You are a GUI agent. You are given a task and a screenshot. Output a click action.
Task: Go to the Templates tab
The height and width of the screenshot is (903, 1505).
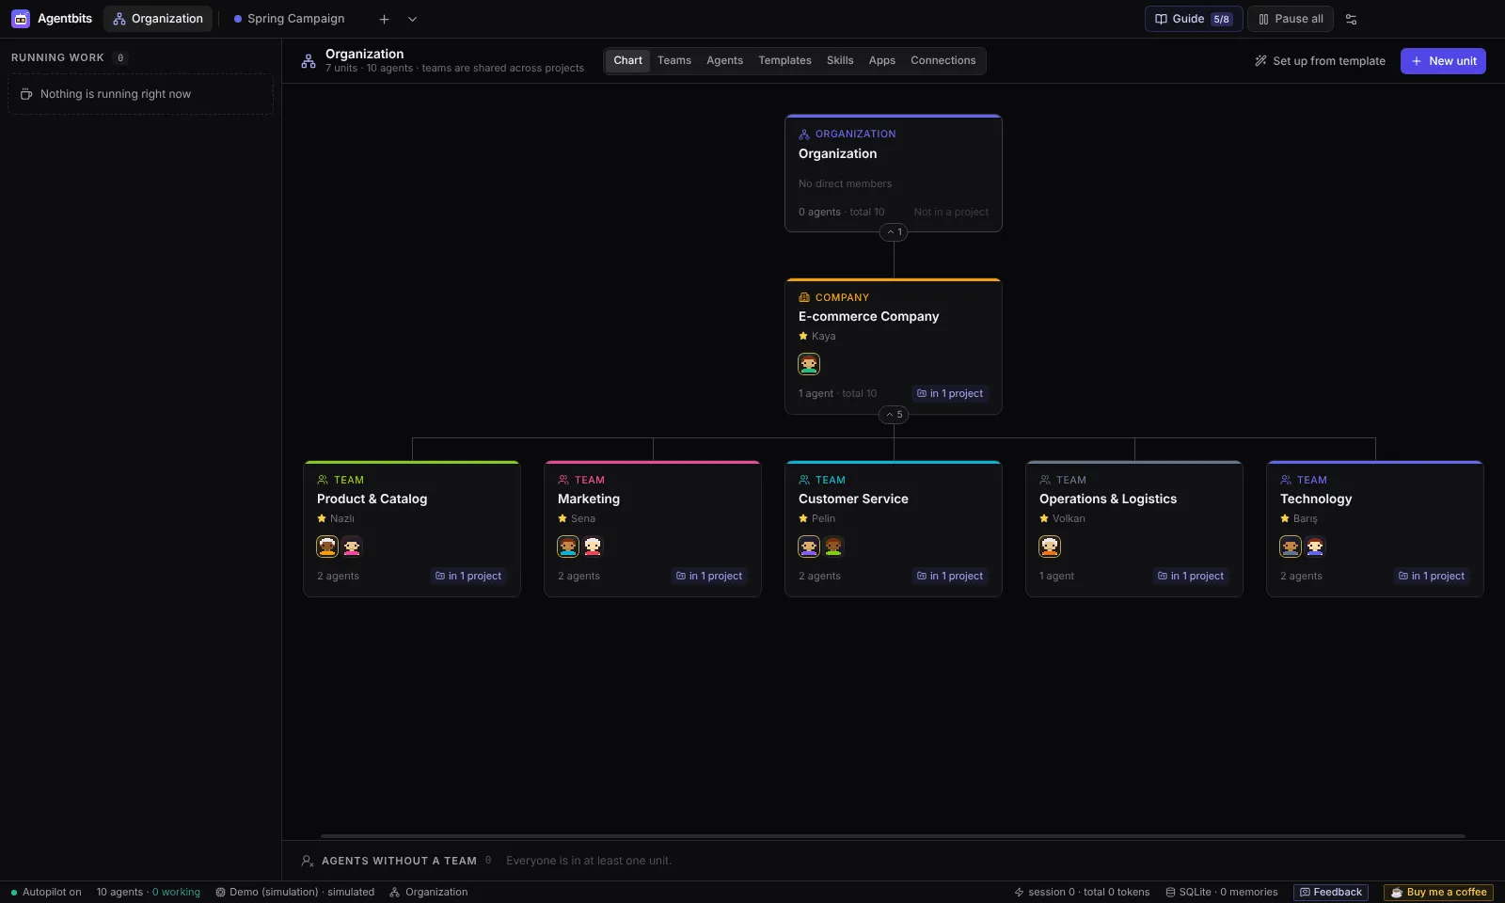point(785,60)
